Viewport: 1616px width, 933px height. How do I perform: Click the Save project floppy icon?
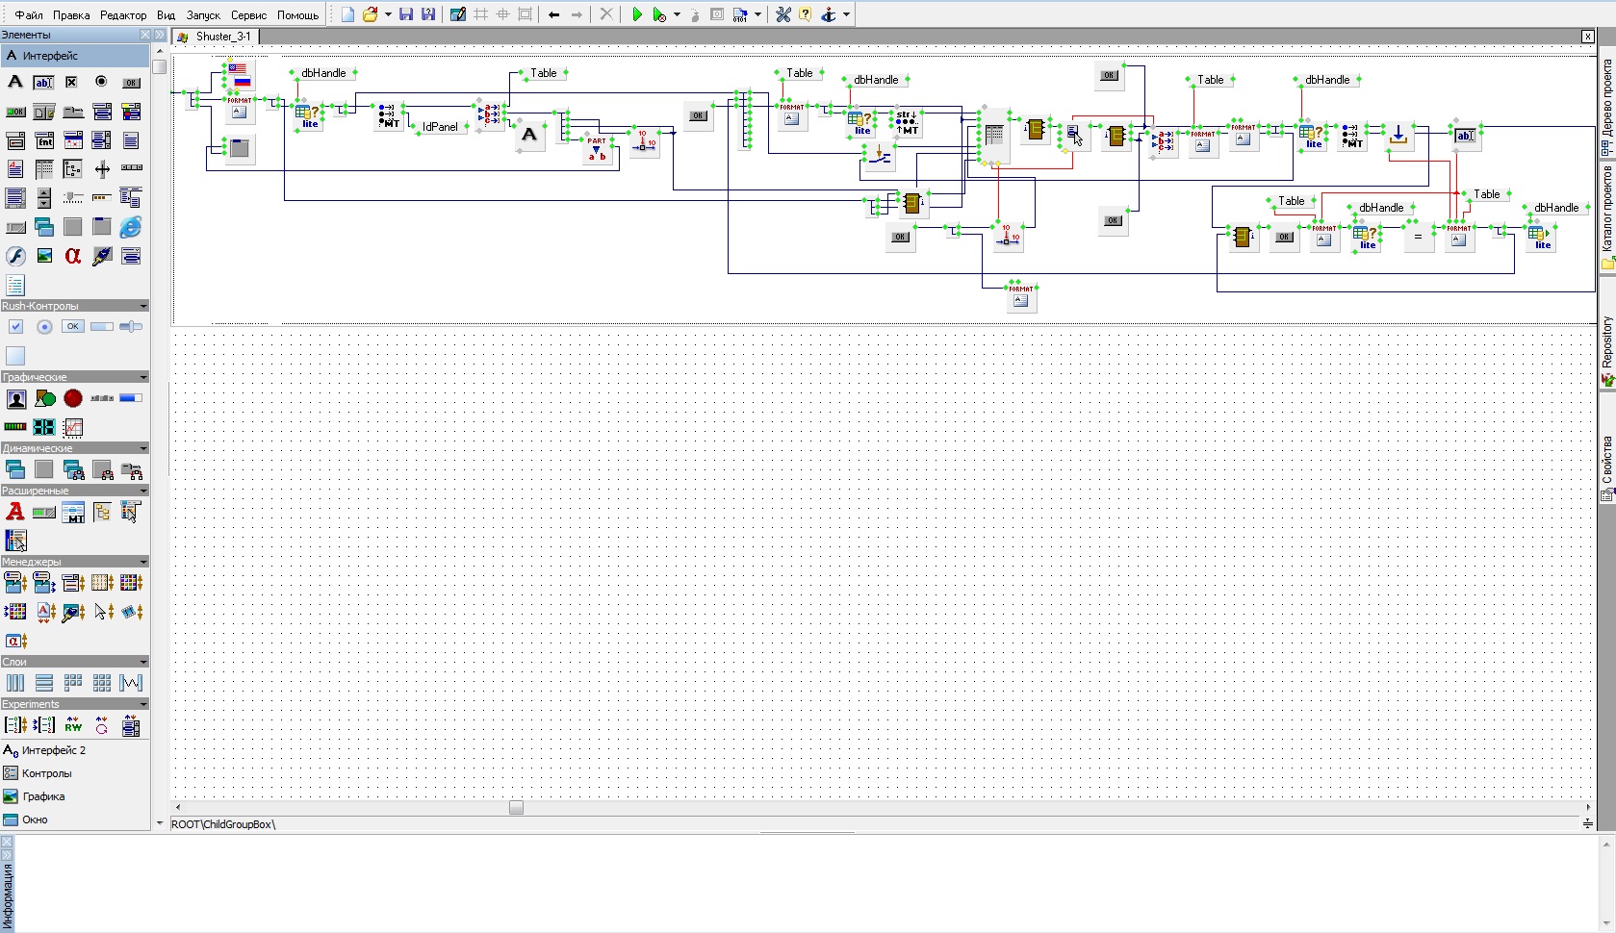point(406,14)
